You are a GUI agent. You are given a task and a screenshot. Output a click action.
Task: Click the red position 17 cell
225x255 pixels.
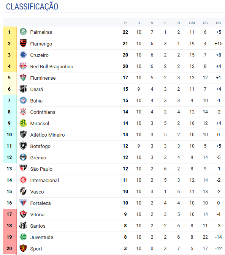[10, 214]
